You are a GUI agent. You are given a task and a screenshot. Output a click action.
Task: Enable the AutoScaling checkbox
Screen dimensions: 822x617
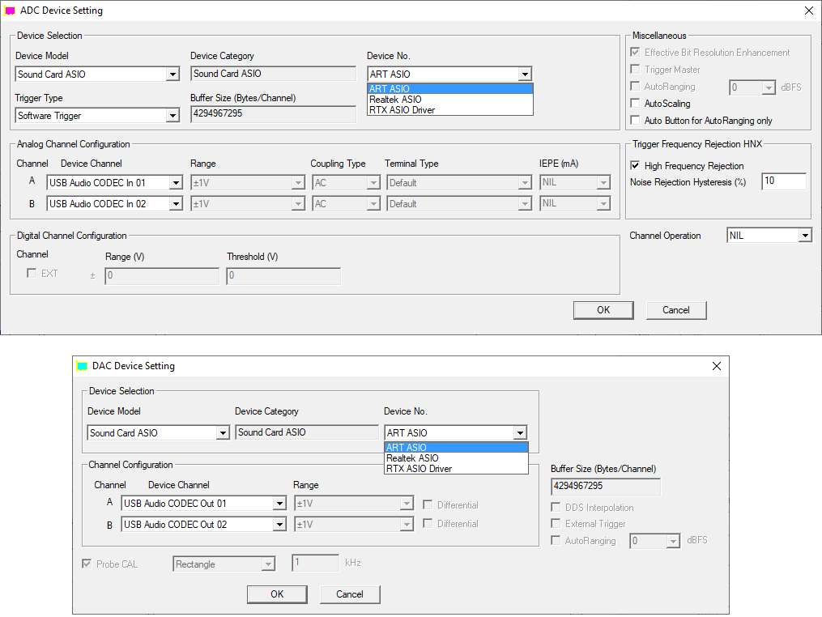tap(636, 104)
